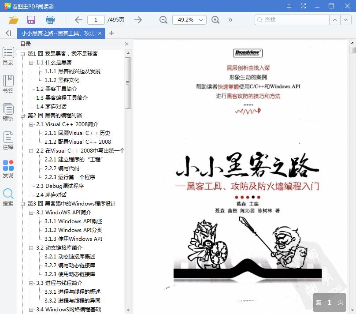Open the hamburger menu at top right
The height and width of the screenshot is (314, 356).
pyautogui.click(x=289, y=6)
